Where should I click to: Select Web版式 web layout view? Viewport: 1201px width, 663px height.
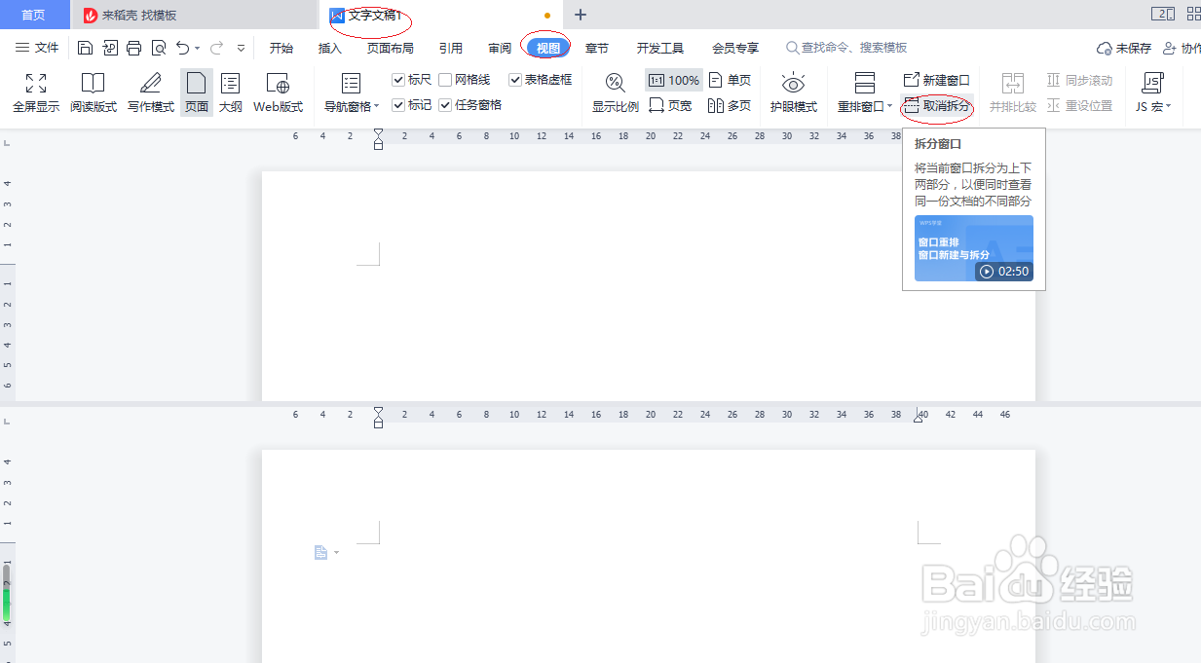(x=279, y=92)
